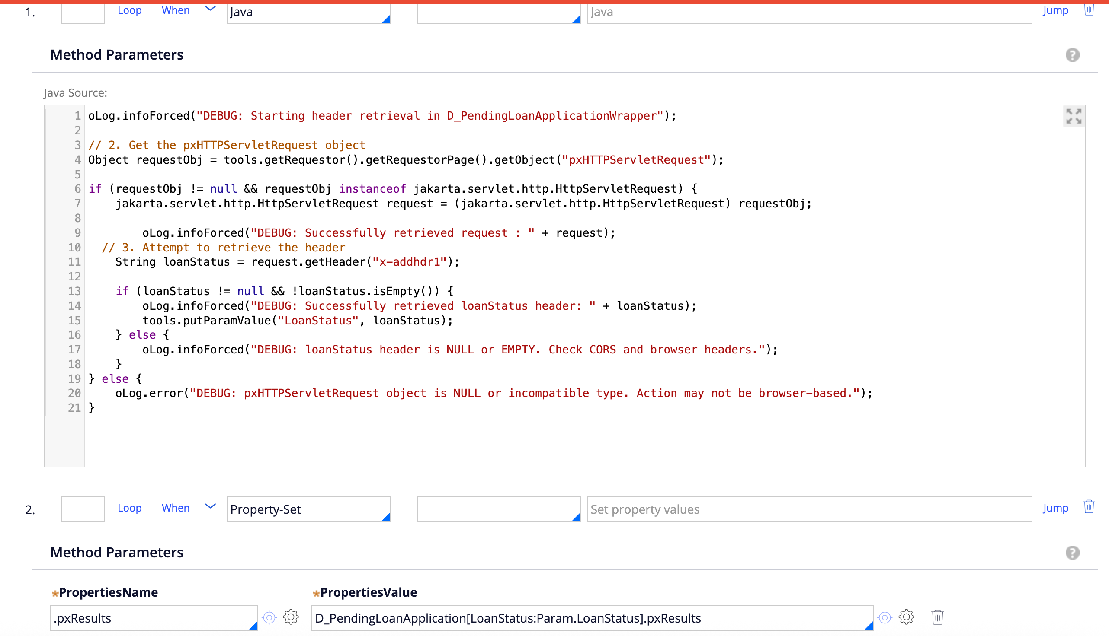Click the target icon beside the .pxResults field
This screenshot has height=636, width=1109.
(269, 617)
